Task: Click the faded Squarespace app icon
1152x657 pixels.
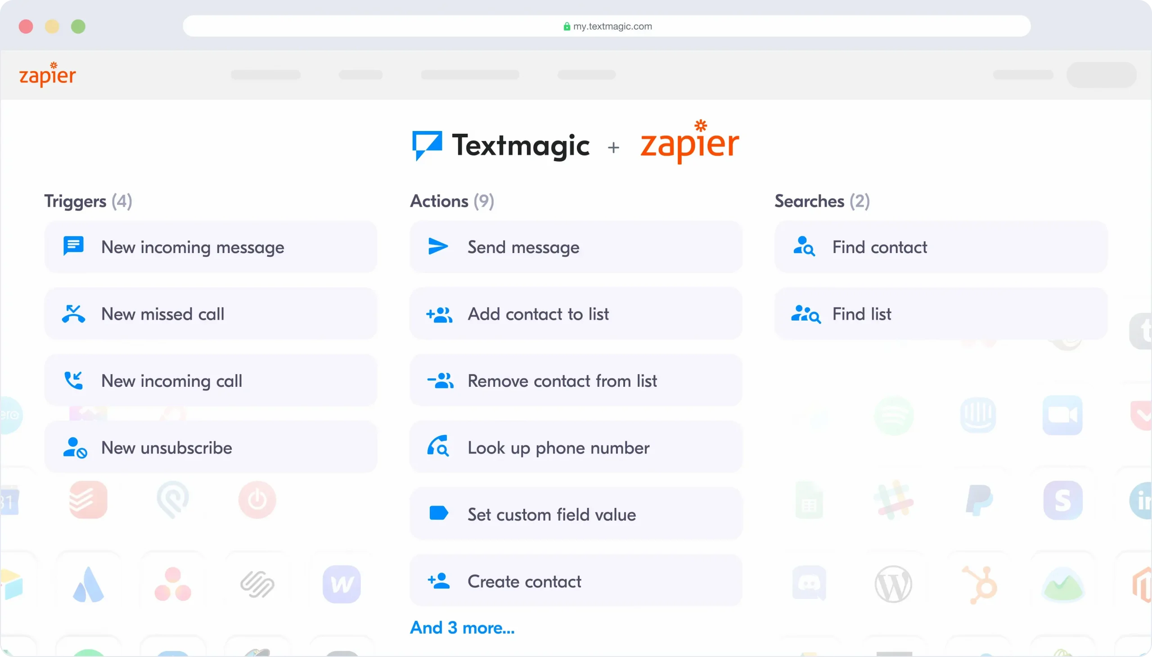Action: point(257,585)
